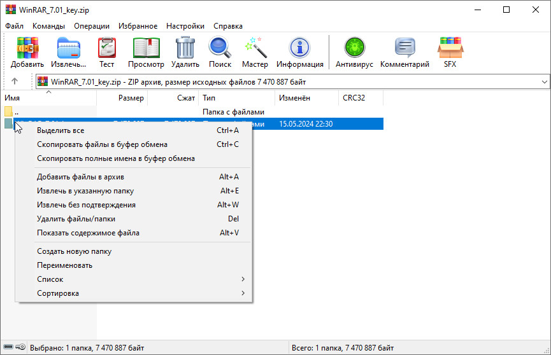Viewport: 551px width, 355px height.
Task: Open the Избранное menu
Action: coord(138,26)
